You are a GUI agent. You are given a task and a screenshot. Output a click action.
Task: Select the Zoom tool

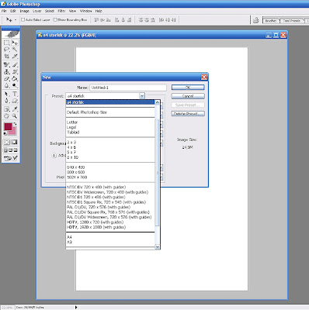pos(15,116)
